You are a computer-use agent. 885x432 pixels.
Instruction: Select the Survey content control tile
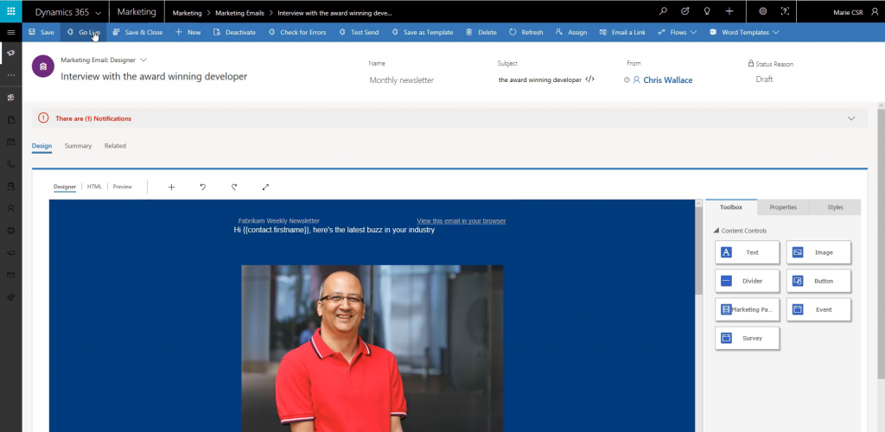pos(747,339)
